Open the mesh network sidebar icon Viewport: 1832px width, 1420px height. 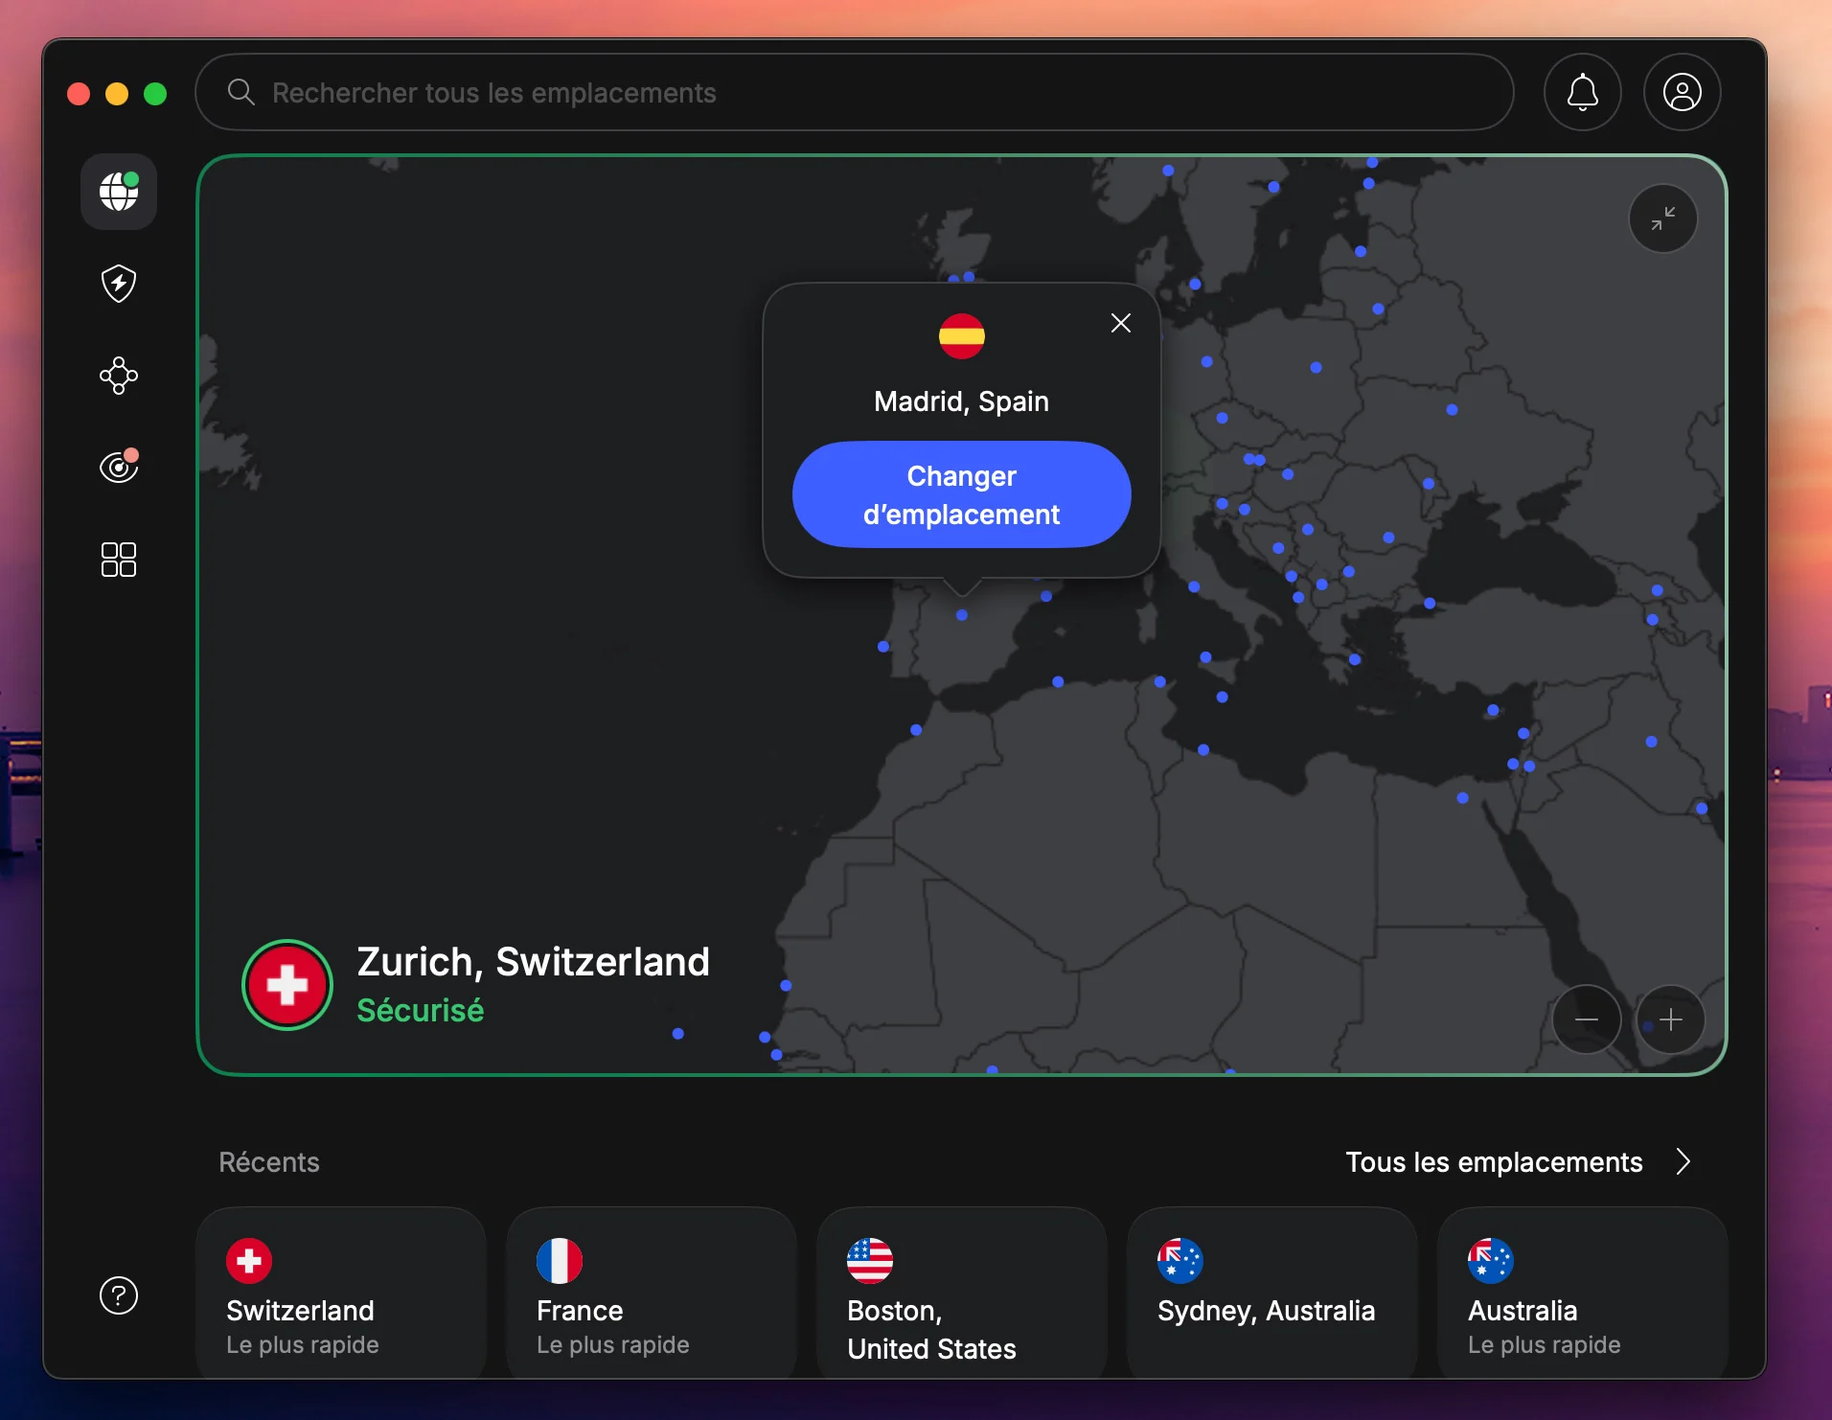tap(119, 376)
